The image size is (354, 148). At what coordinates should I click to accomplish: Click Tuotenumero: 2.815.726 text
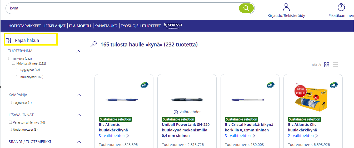coord(182,145)
